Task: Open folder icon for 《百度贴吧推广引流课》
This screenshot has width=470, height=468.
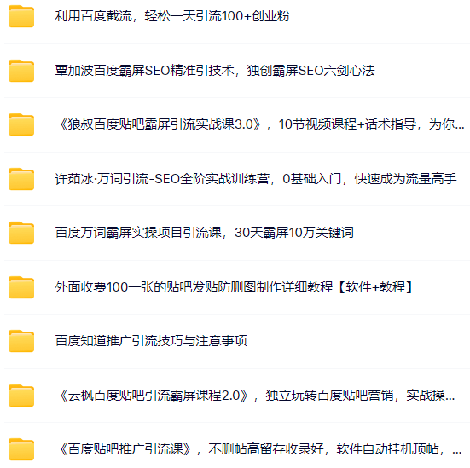Action: tap(21, 449)
